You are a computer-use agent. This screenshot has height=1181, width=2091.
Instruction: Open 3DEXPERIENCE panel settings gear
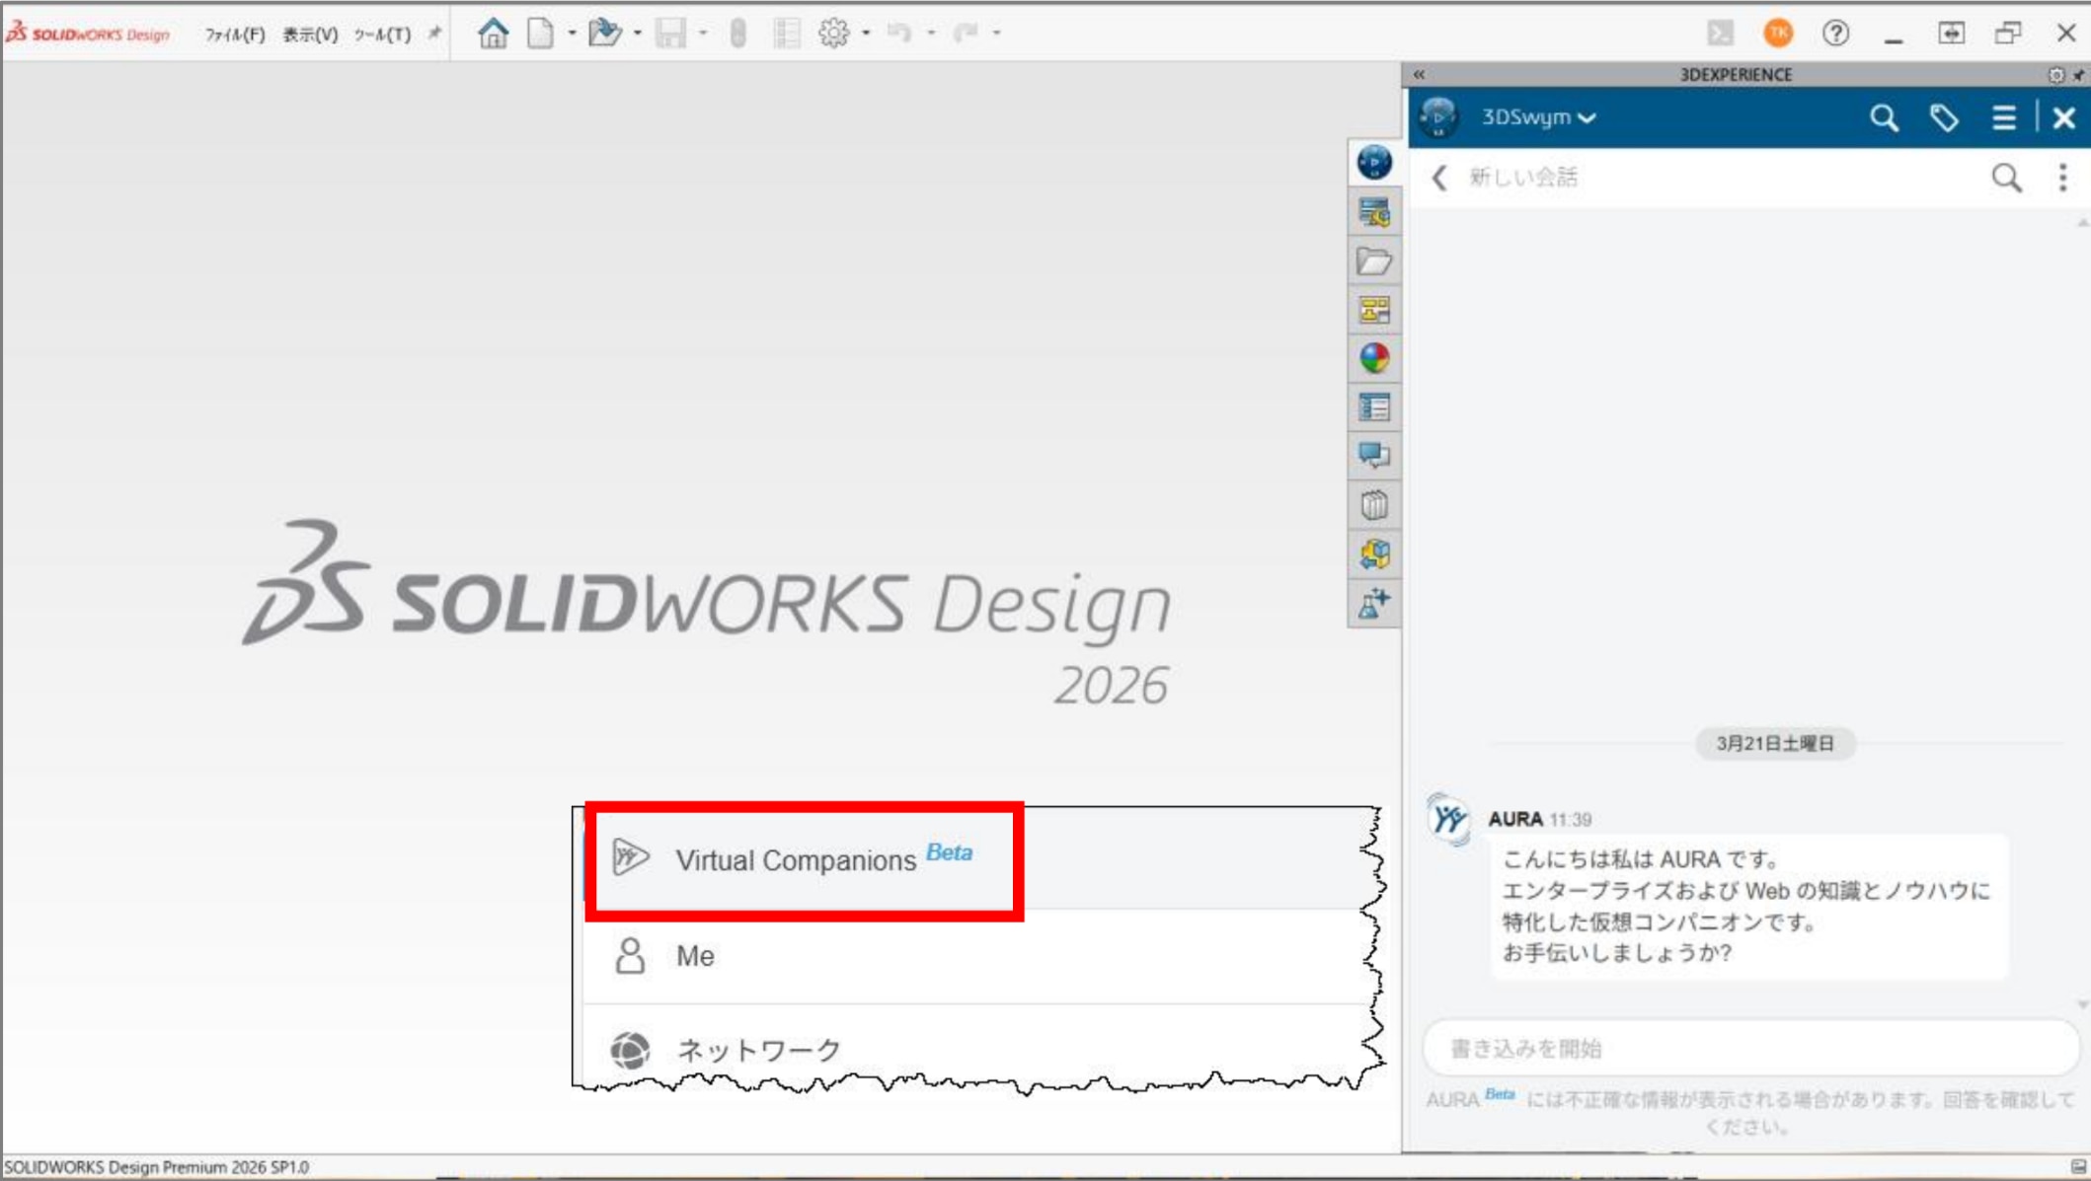[2055, 75]
